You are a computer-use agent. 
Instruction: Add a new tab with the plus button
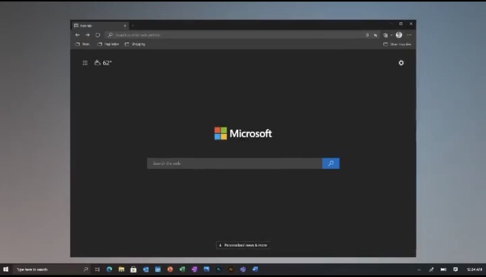point(133,26)
